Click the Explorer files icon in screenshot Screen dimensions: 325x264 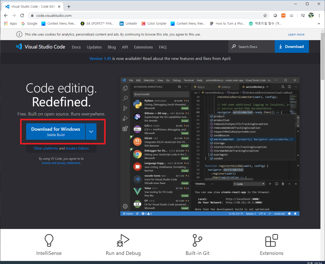click(x=125, y=88)
